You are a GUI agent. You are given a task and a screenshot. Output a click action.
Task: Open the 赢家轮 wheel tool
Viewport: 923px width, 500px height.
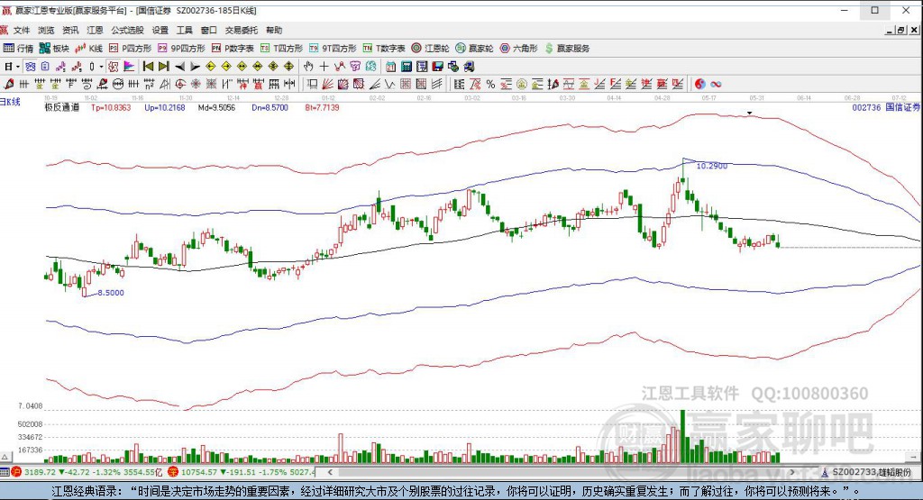coord(474,49)
